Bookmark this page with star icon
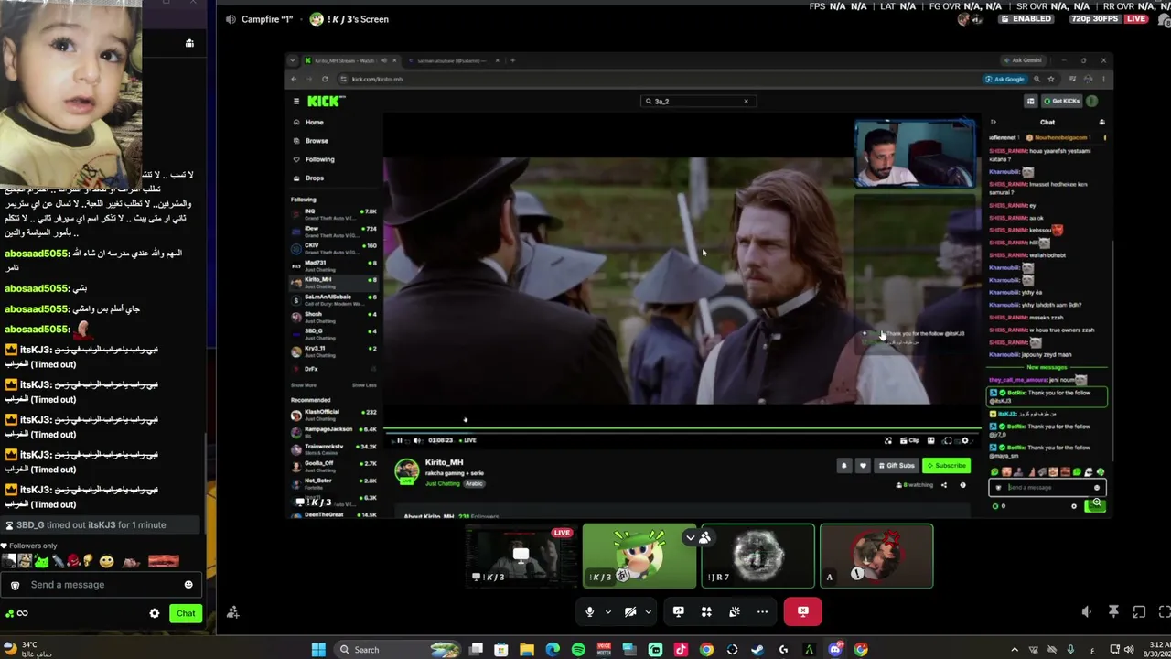Screen dimensions: 1171x659 click(1050, 80)
